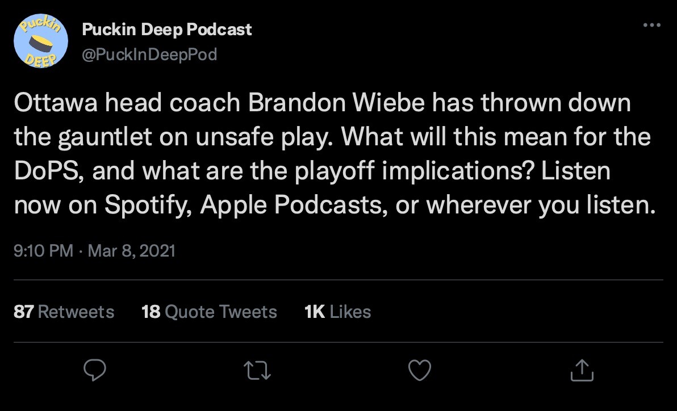
Task: View the 1K Likes list
Action: pos(337,312)
